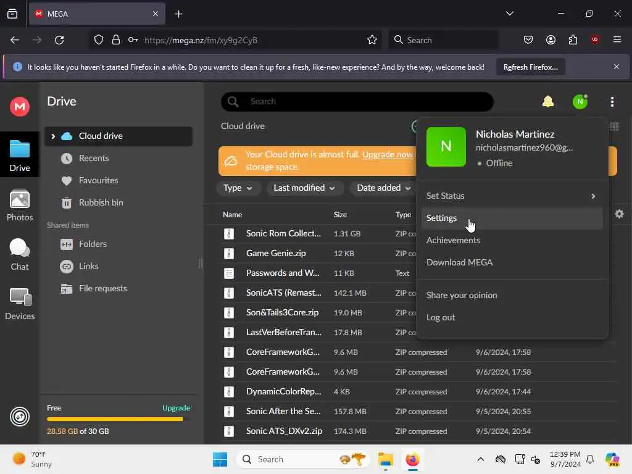Open the Type filter dropdown

point(238,188)
